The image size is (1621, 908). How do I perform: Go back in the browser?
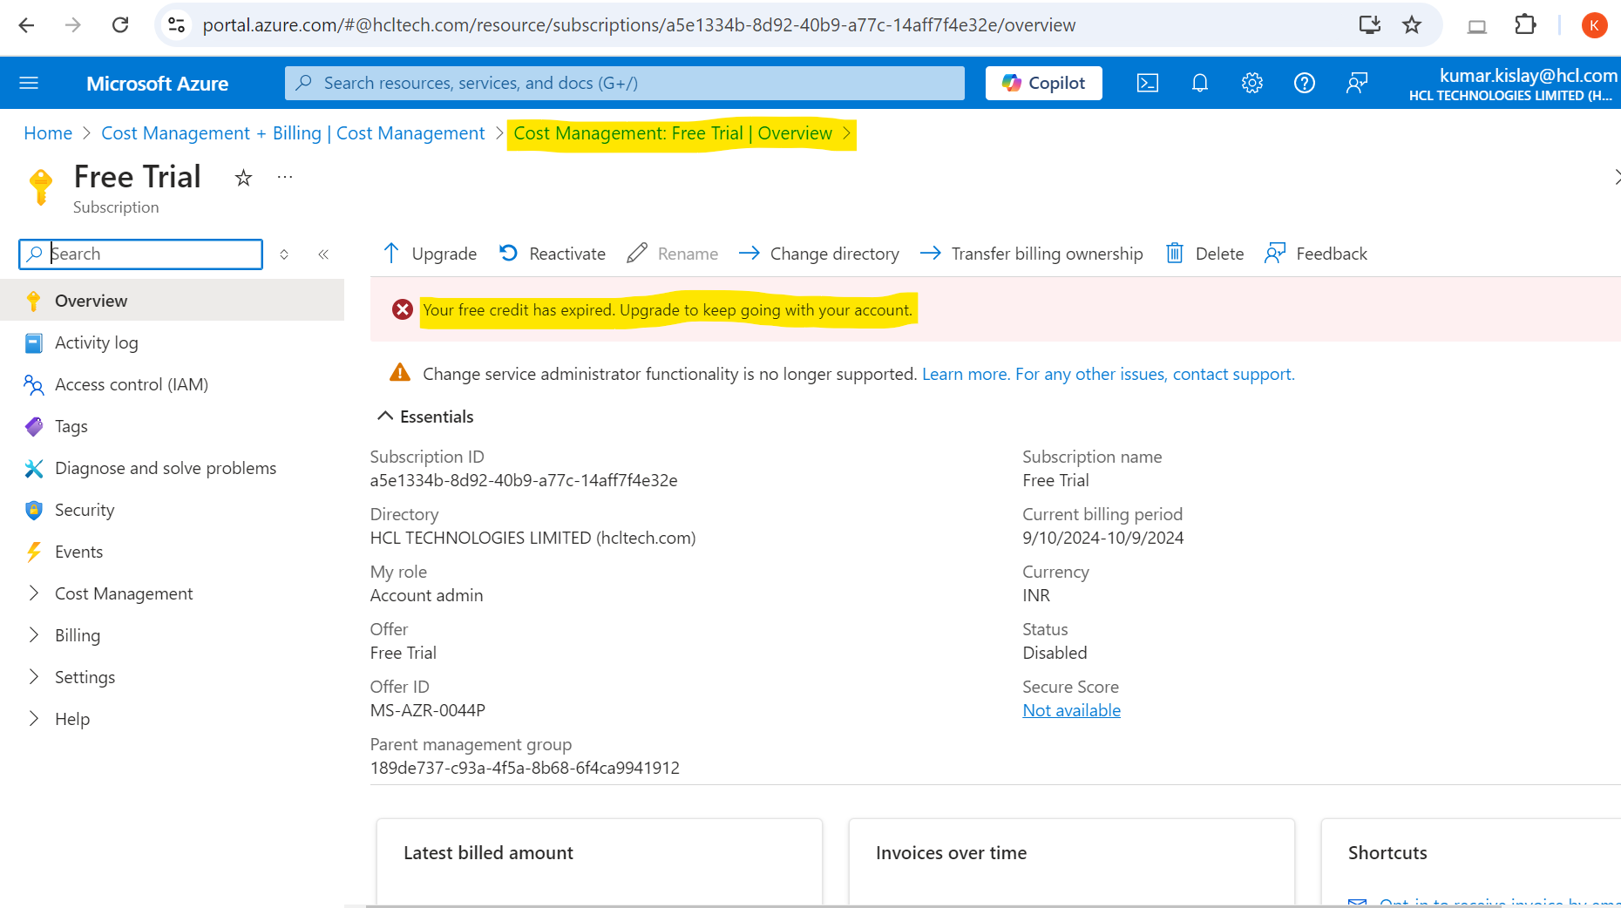click(x=26, y=24)
